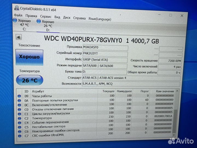Click the Возможности field S.M.A.R.T., APM, NCQ
The width and height of the screenshot is (197, 148).
click(x=131, y=84)
